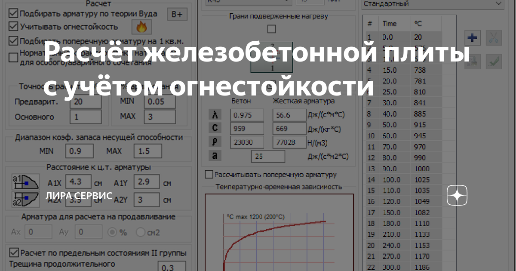Select the 885 temperature cell in row 8
The image size is (516, 271).
click(x=426, y=114)
